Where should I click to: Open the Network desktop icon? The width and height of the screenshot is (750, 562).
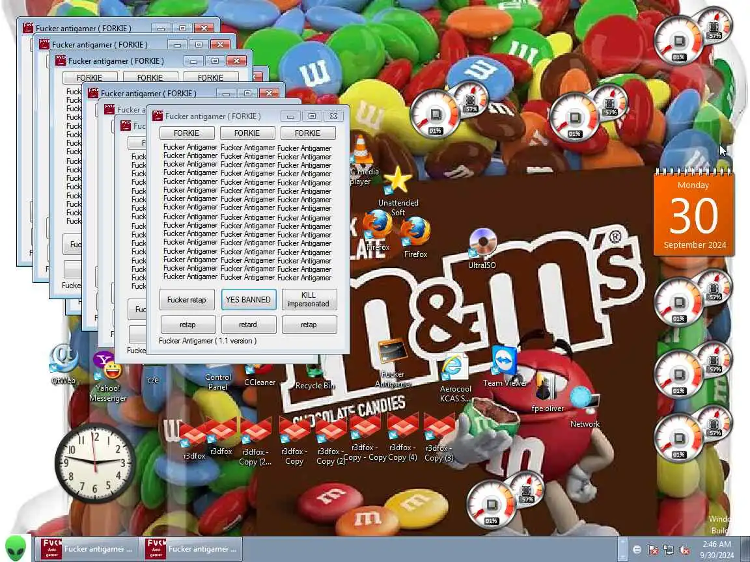585,407
